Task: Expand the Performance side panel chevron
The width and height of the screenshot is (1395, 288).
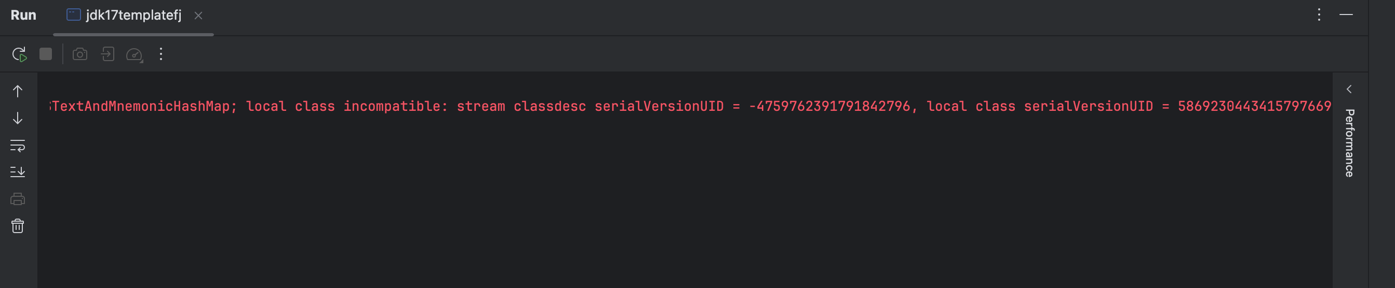Action: pos(1349,89)
